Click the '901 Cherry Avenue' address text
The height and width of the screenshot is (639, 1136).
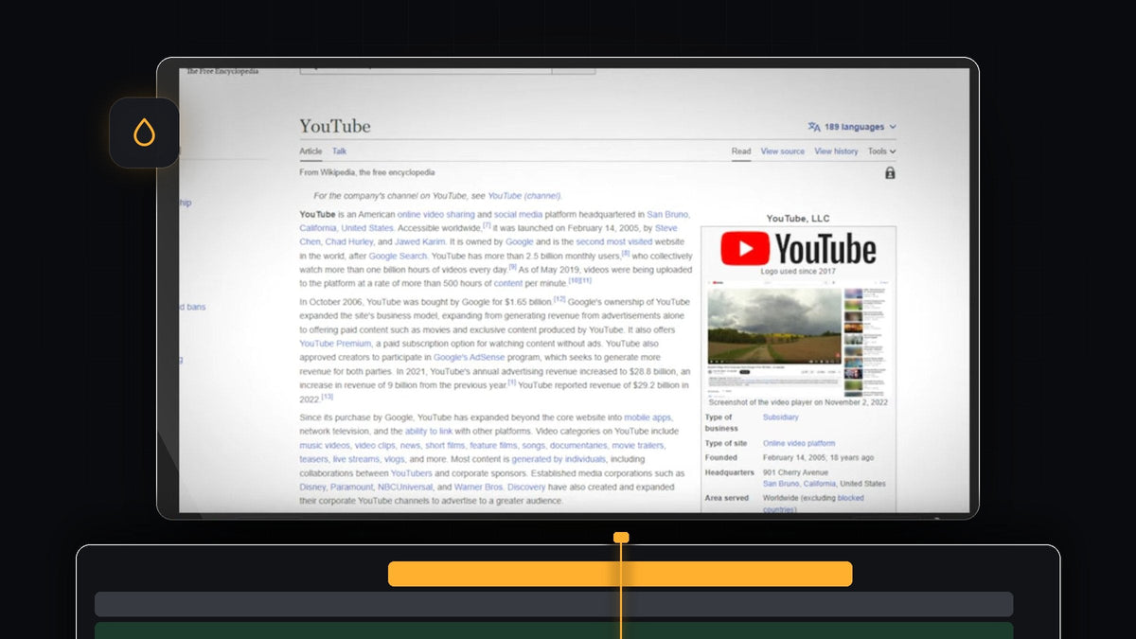[795, 472]
